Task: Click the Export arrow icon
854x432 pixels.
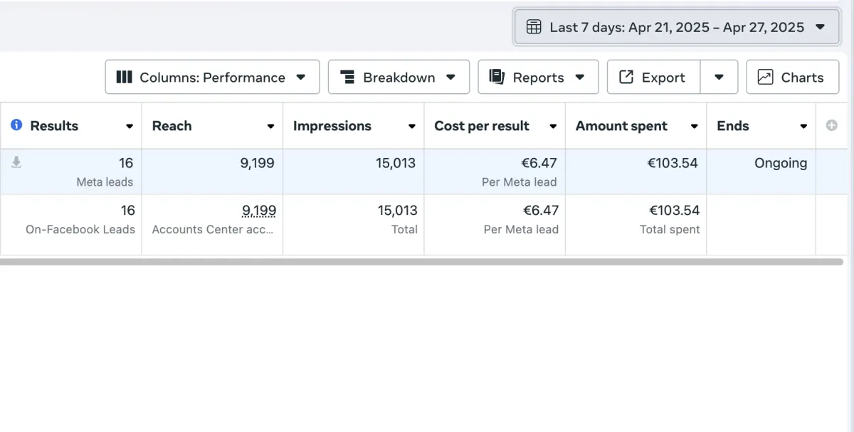Action: pos(626,77)
